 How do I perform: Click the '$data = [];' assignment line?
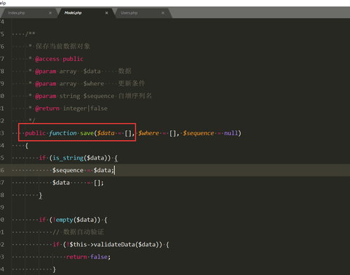[x=78, y=183]
